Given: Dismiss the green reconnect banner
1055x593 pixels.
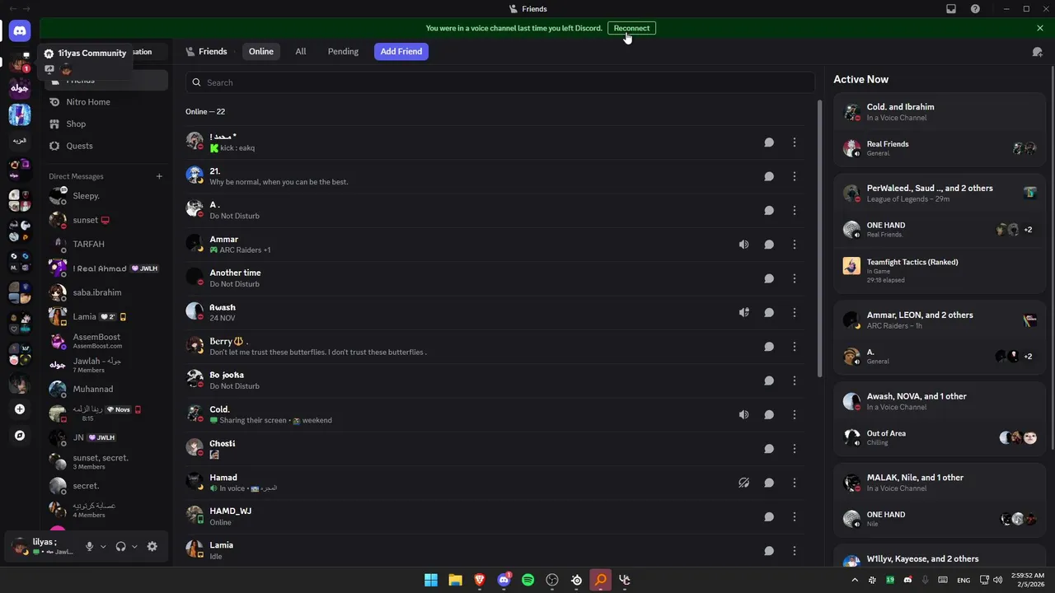Looking at the screenshot, I should tap(1040, 28).
